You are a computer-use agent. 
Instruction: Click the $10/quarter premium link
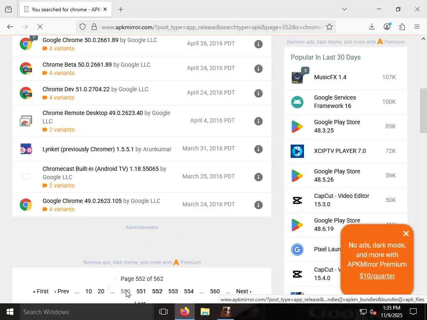click(x=377, y=276)
